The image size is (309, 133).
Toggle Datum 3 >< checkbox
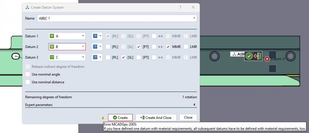[x=154, y=57]
